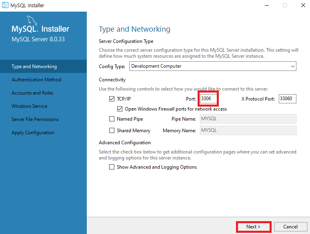
Task: Enable the Shared Memory checkbox
Action: tap(112, 131)
